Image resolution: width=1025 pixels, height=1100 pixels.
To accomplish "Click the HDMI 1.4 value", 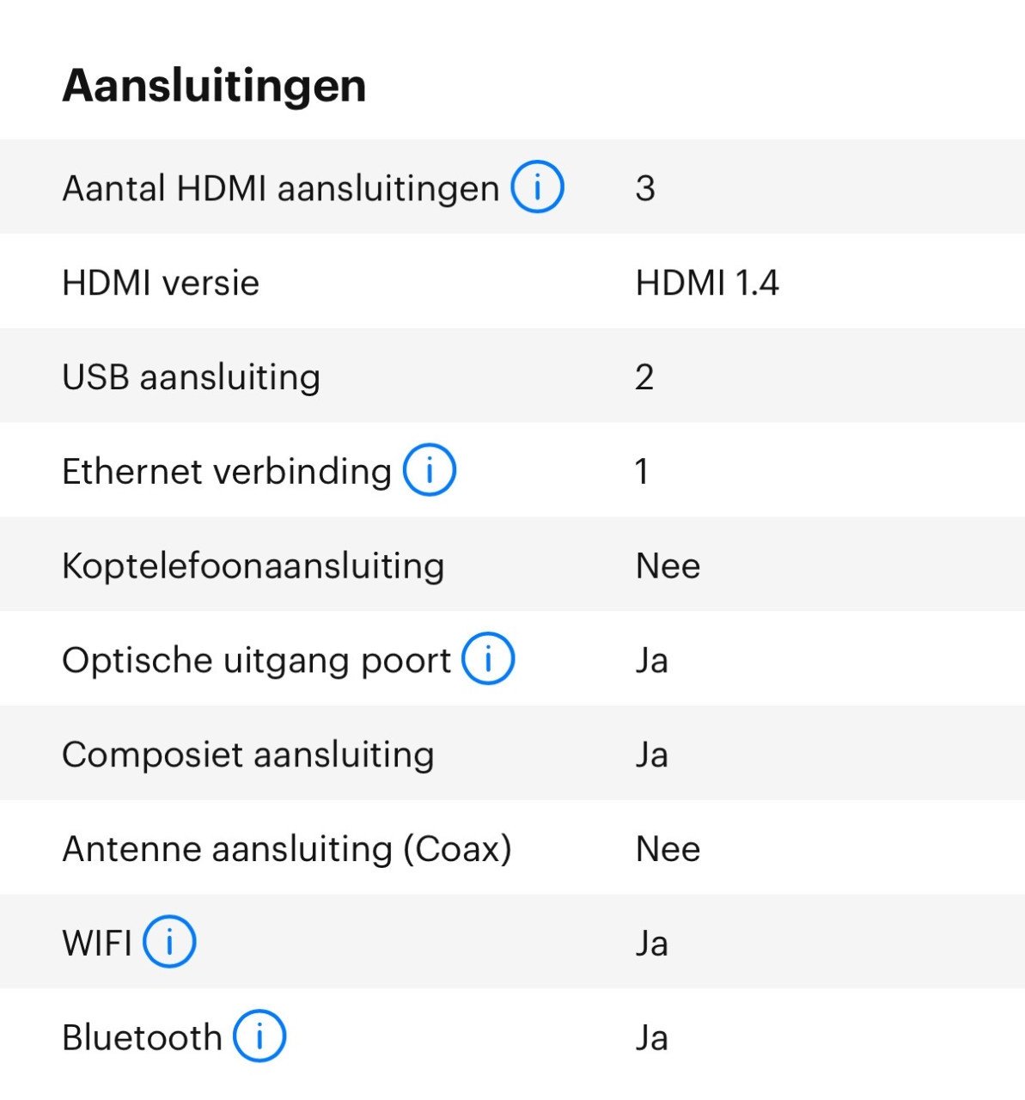I will 707,283.
